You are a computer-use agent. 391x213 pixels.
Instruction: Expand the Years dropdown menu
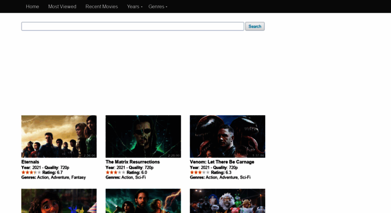point(135,7)
